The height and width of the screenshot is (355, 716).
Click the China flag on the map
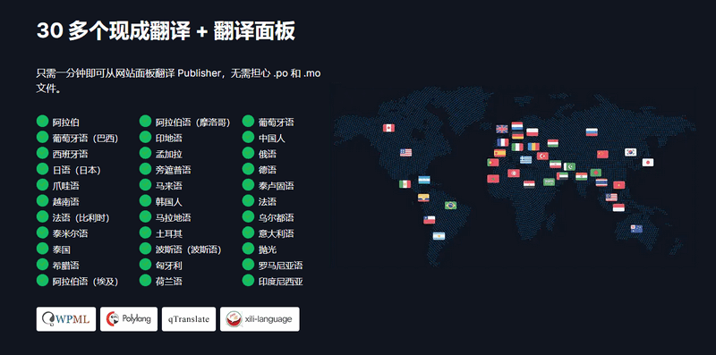pyautogui.click(x=602, y=154)
